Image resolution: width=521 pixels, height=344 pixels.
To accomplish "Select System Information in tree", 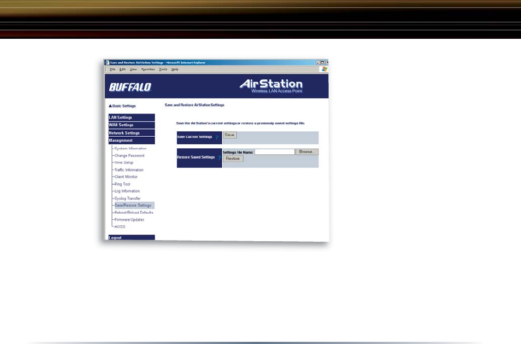I will [130, 148].
